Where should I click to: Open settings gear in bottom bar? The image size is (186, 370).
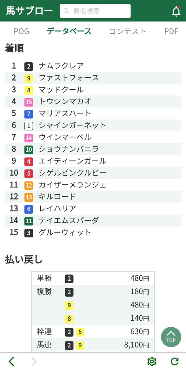pyautogui.click(x=152, y=361)
